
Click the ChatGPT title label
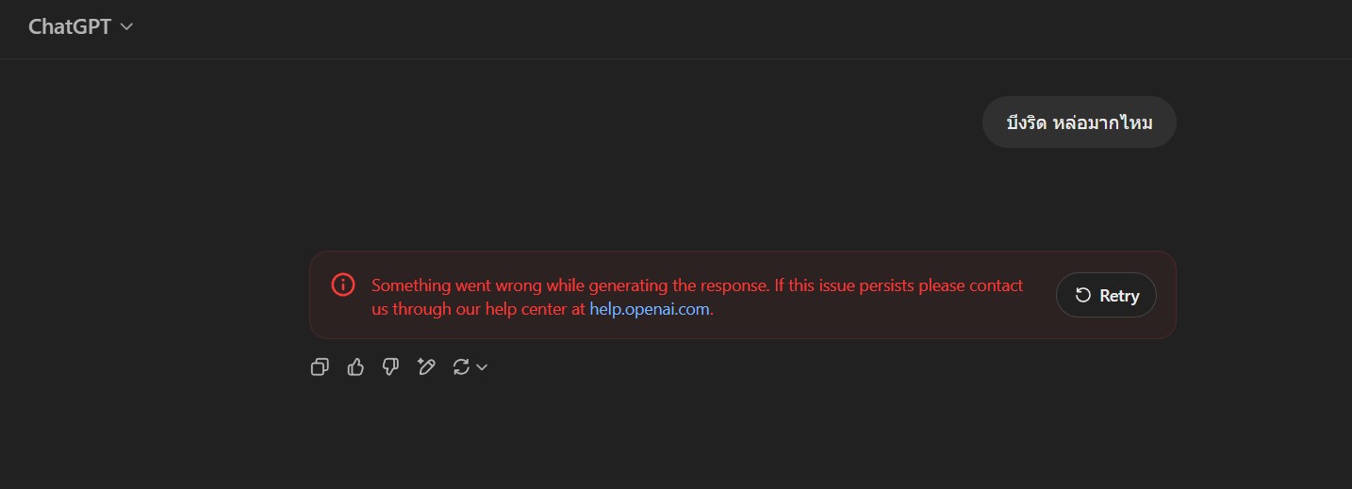(70, 26)
